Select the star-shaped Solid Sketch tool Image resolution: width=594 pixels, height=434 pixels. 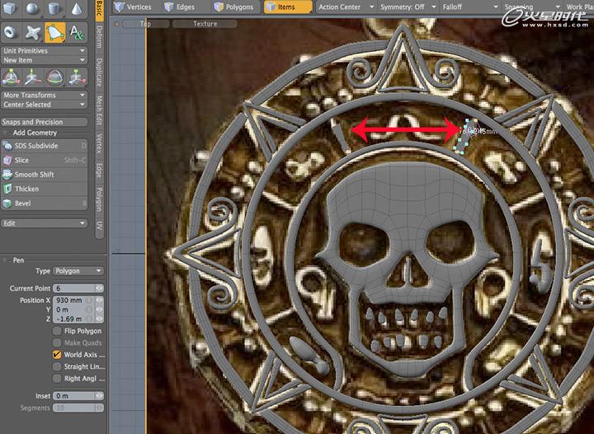[x=33, y=32]
